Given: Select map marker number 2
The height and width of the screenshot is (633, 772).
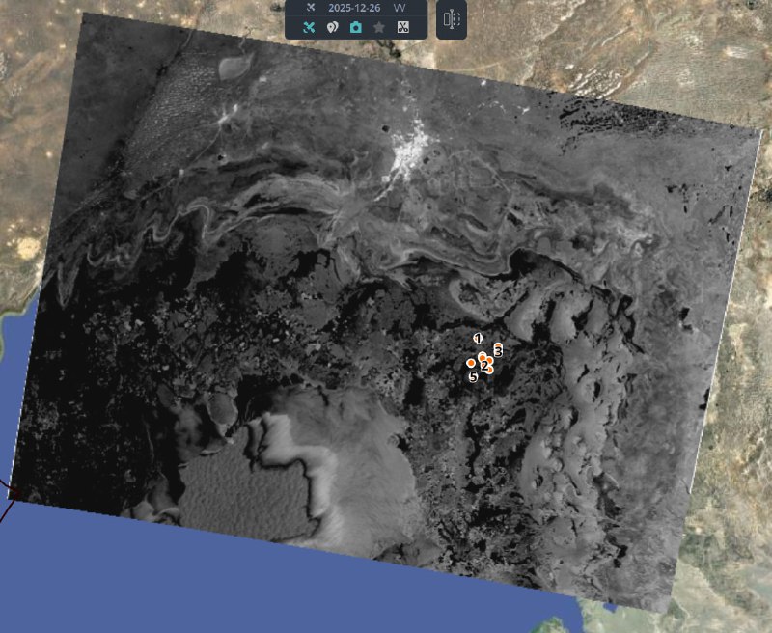Looking at the screenshot, I should click(x=483, y=365).
